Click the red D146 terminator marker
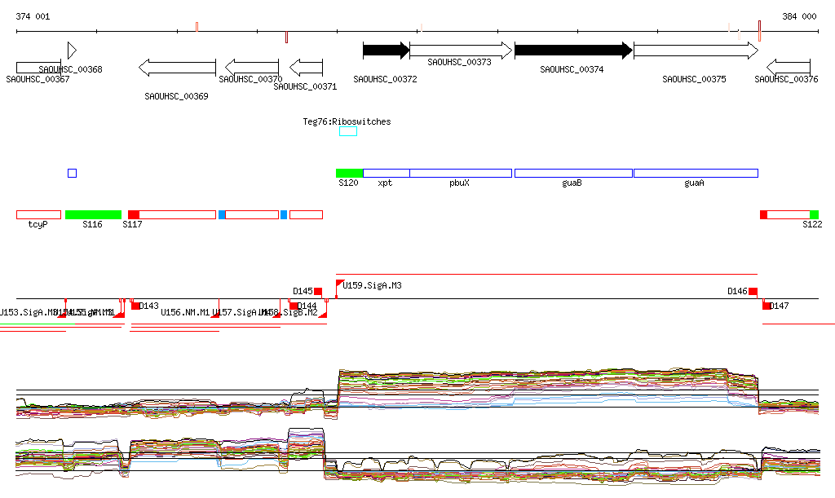 click(x=753, y=292)
